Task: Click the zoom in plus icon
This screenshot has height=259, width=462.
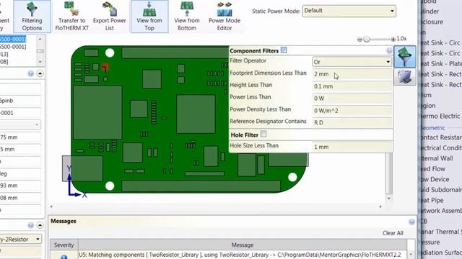Action: point(393,39)
